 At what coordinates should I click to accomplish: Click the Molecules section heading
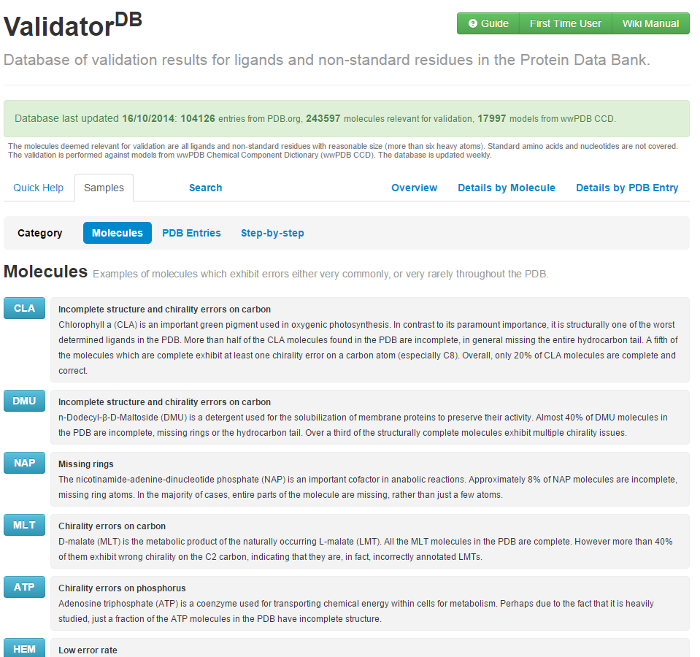(45, 272)
